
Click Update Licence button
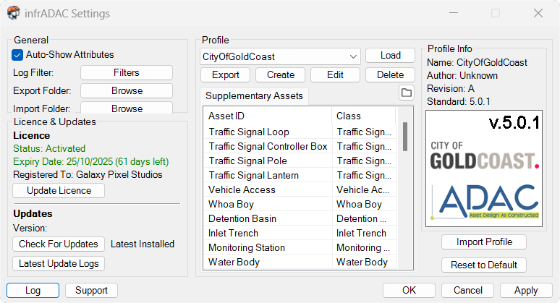(x=59, y=191)
